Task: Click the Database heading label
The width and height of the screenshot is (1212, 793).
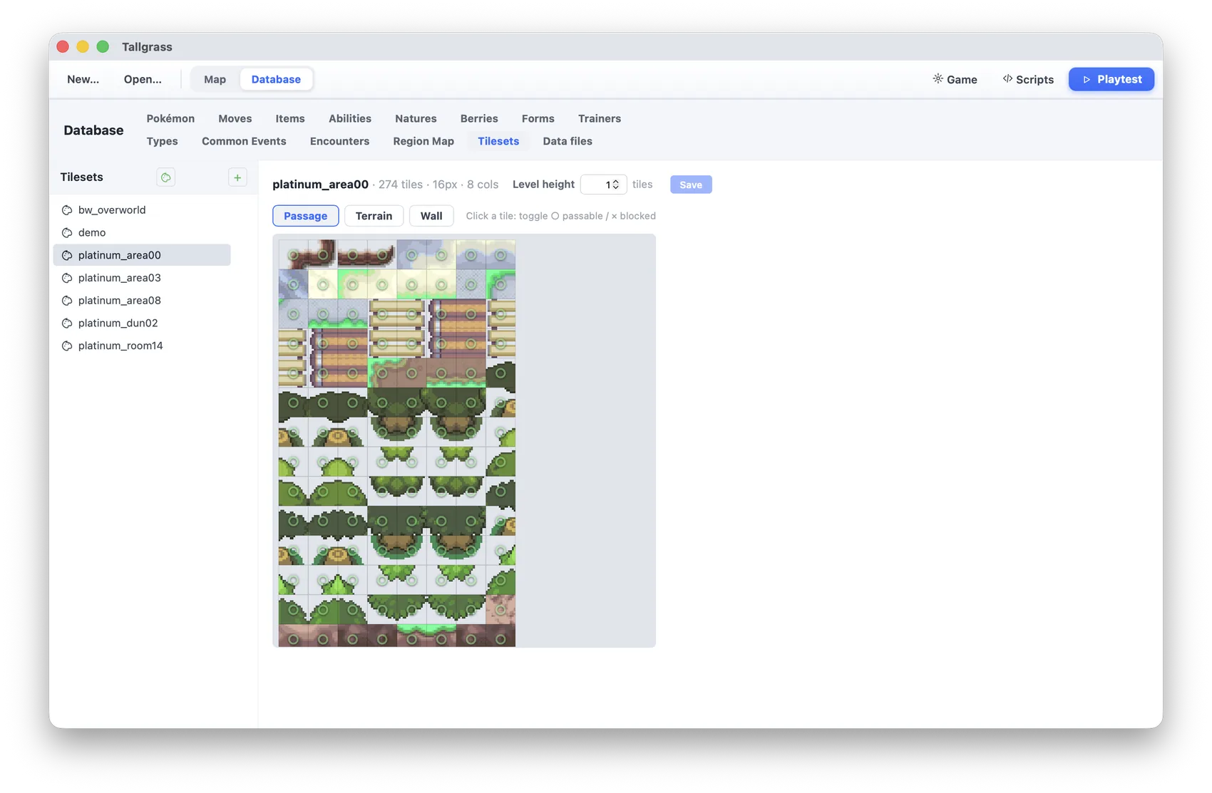Action: coord(93,130)
